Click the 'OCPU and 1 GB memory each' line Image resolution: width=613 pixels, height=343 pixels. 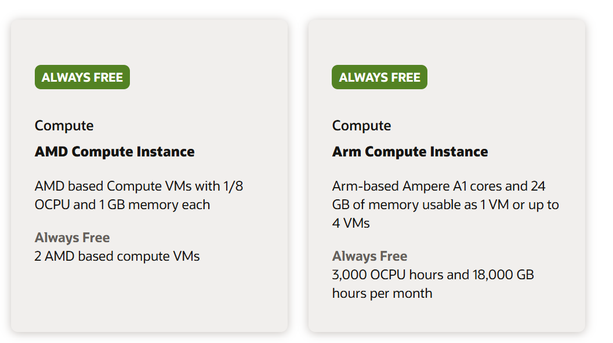(x=122, y=205)
